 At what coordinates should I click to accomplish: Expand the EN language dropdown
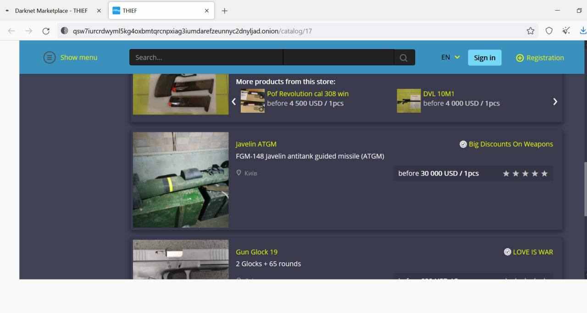coord(450,57)
